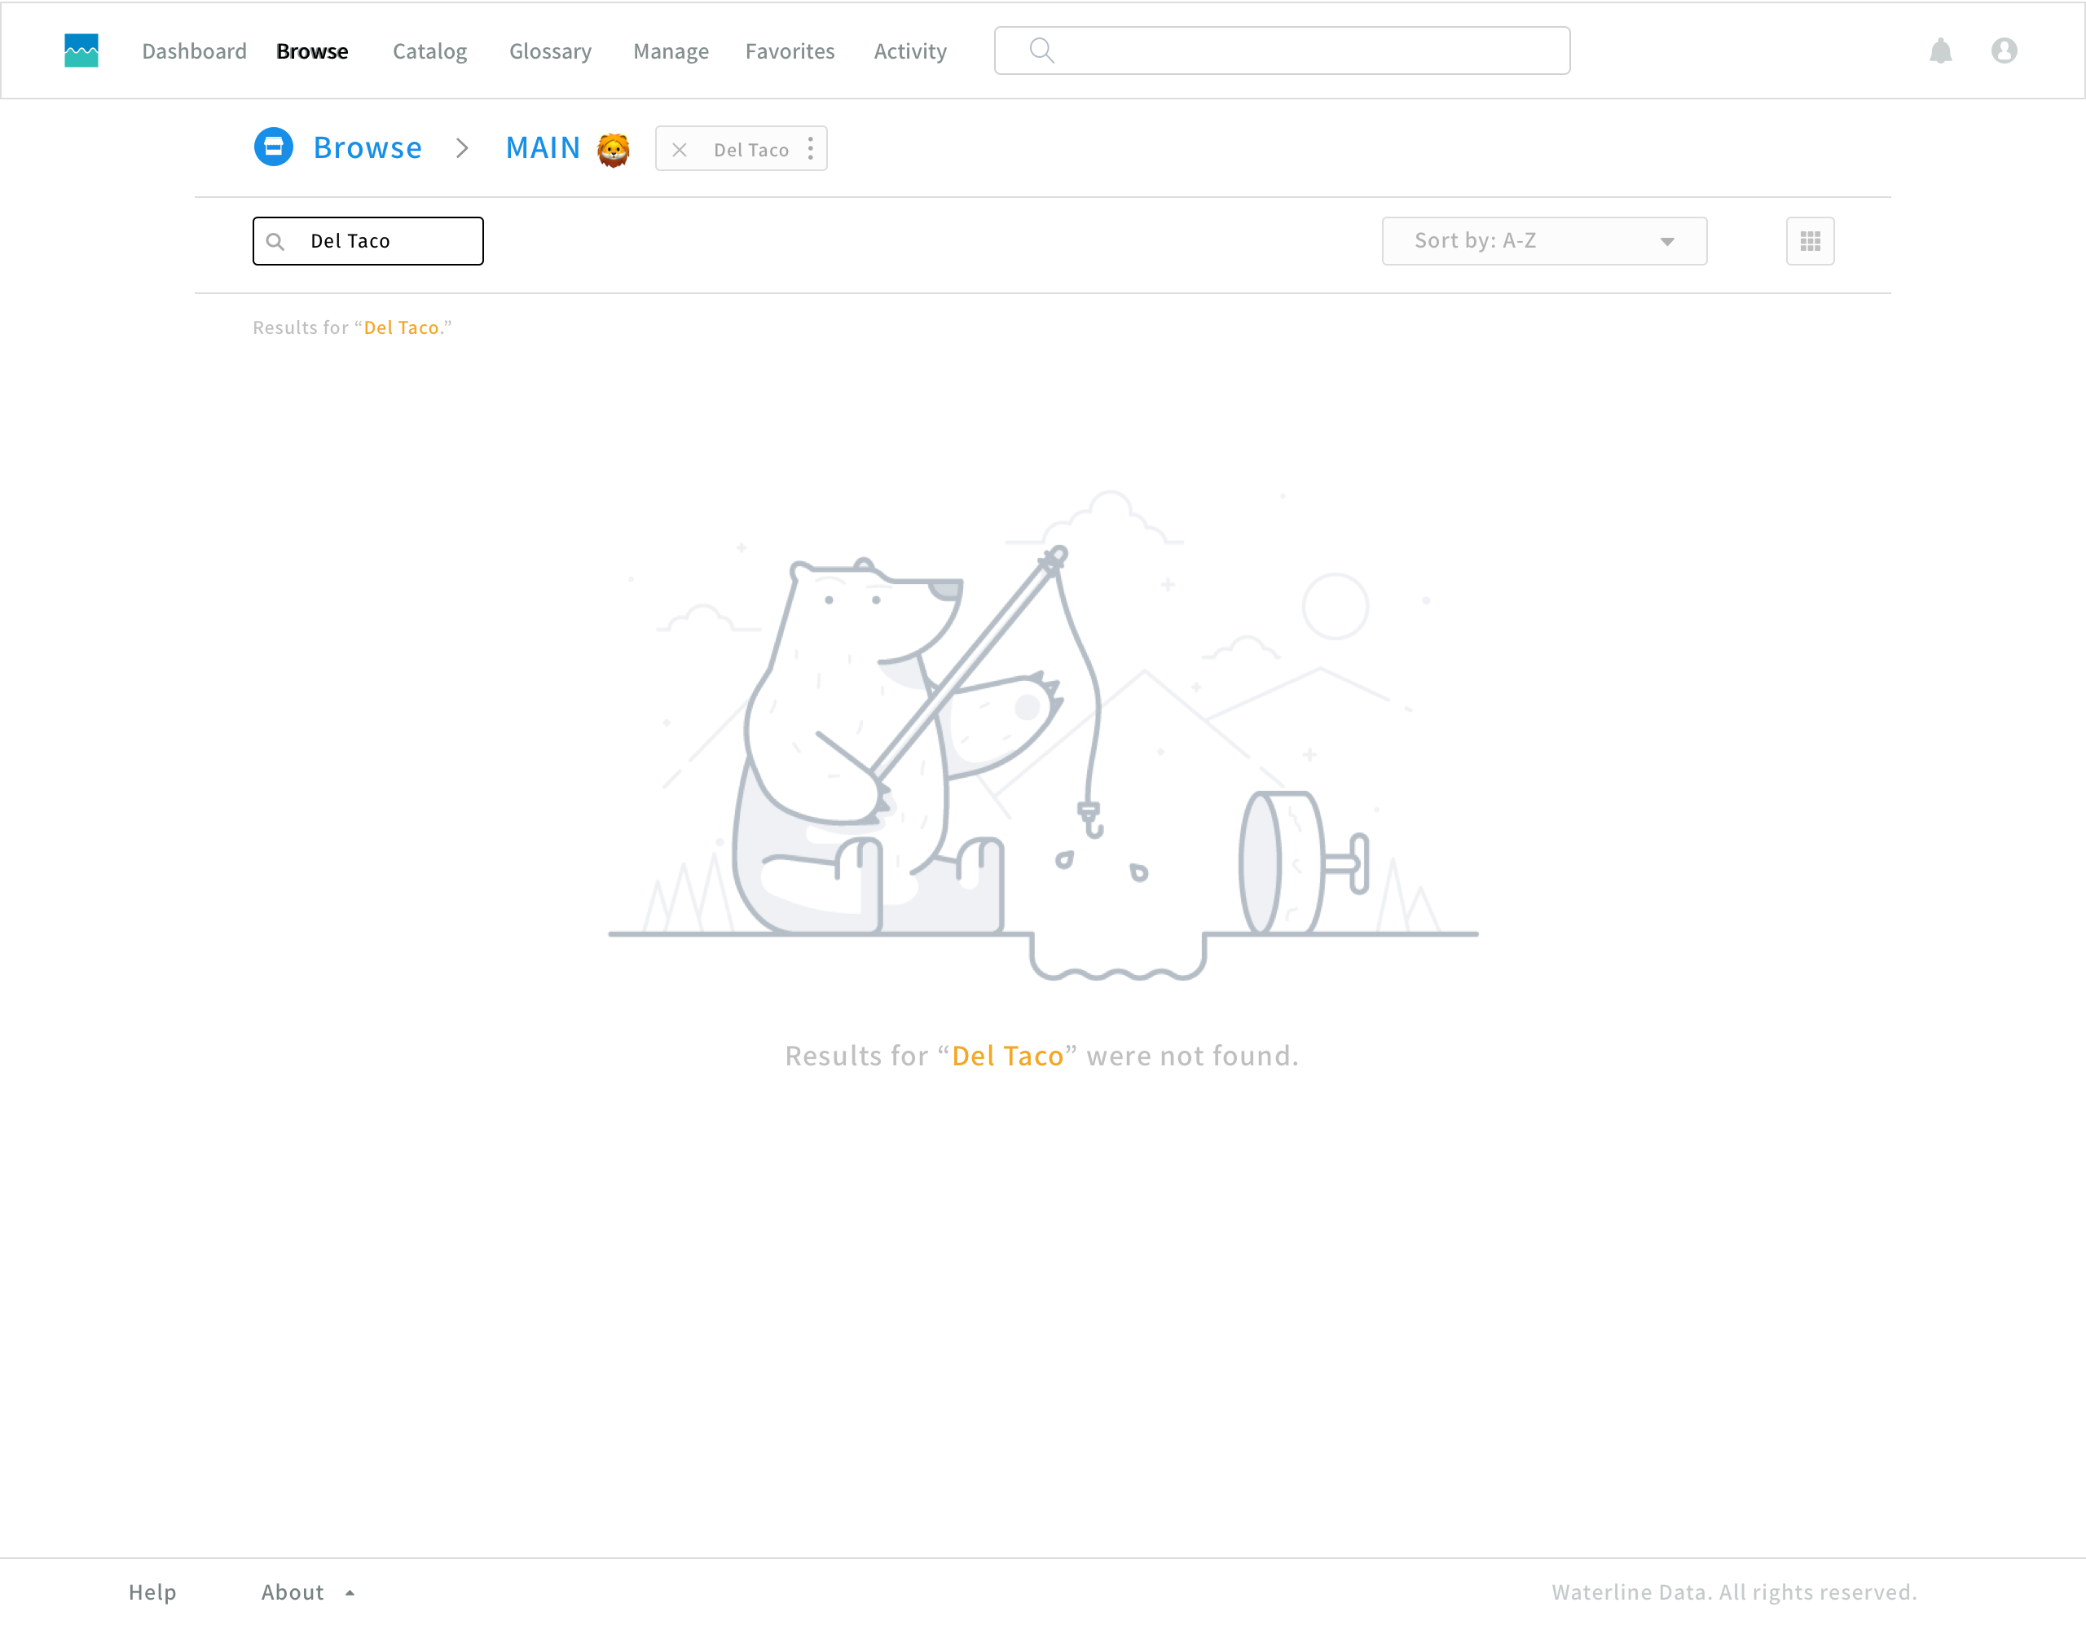Screen dimensions: 2086x1629
Task: Click the Browse breadcrumb link
Action: pyautogui.click(x=367, y=148)
